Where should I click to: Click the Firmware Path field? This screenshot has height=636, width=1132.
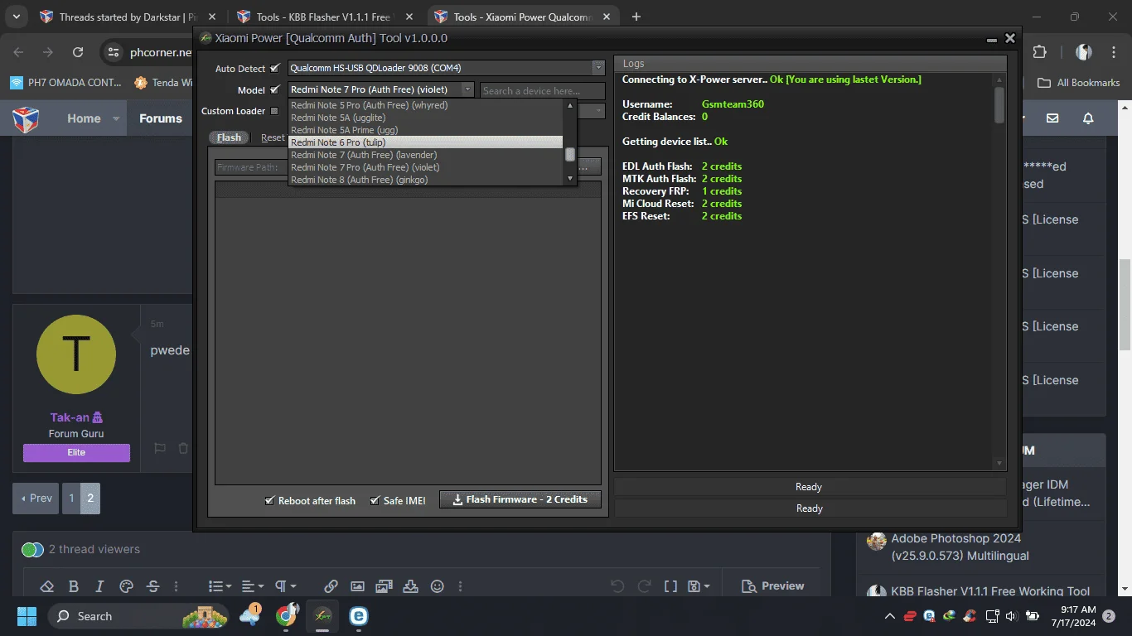(252, 167)
